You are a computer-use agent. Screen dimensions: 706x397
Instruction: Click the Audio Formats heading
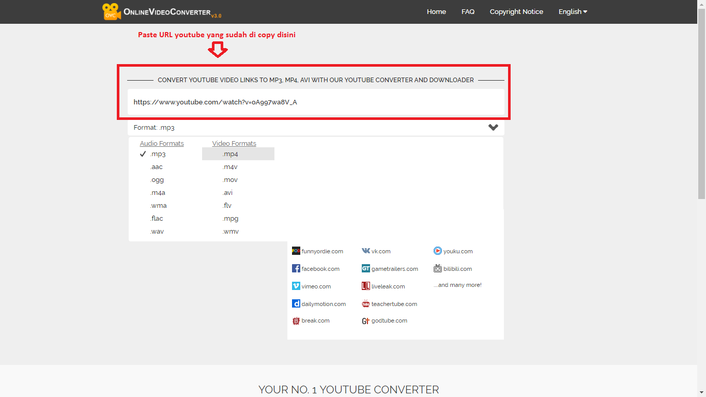162,144
